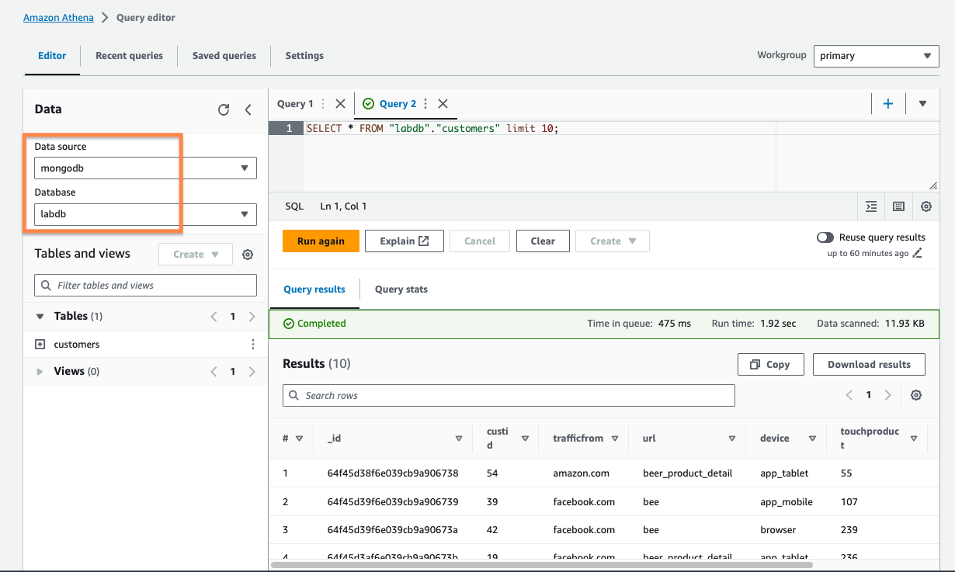Go to previous results page

[x=849, y=395]
